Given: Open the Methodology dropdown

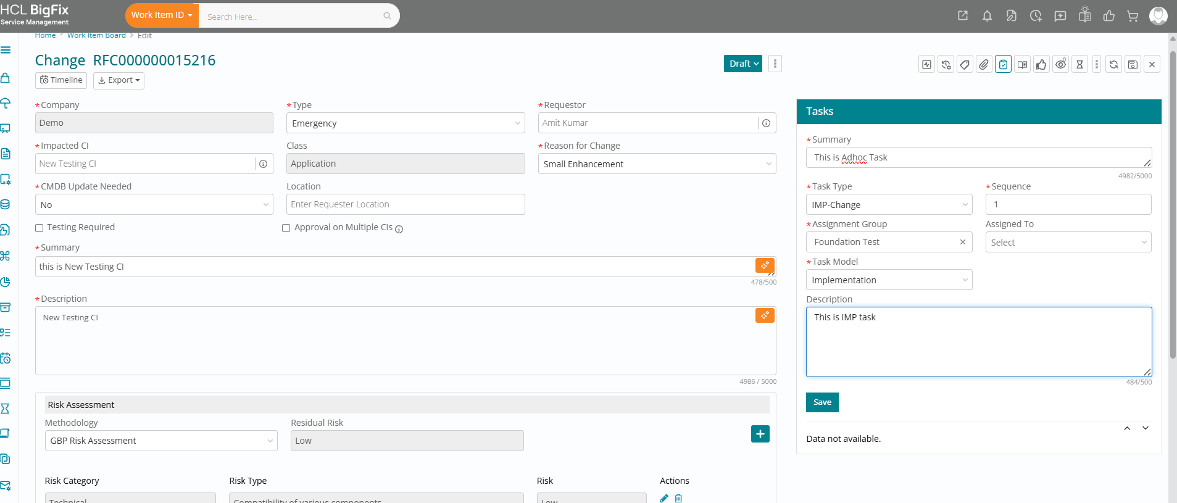Looking at the screenshot, I should point(161,441).
